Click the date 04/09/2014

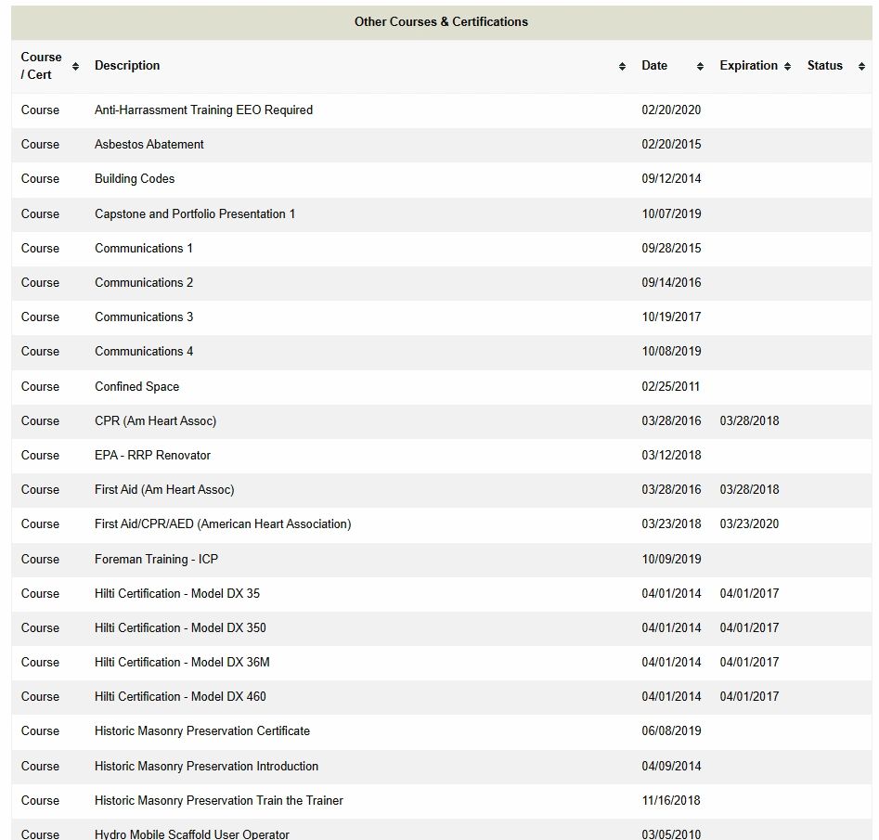click(x=671, y=766)
